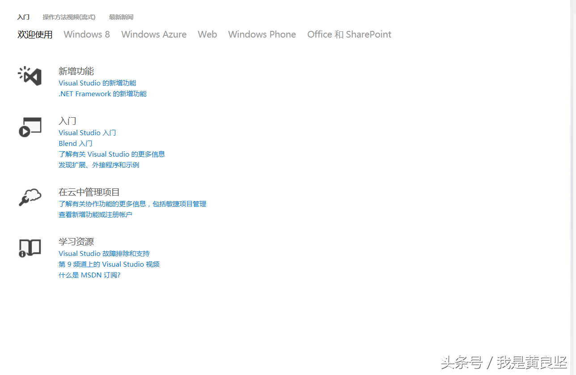576x375 pixels.
Task: Click the cloud wrench icon
Action: tap(30, 197)
